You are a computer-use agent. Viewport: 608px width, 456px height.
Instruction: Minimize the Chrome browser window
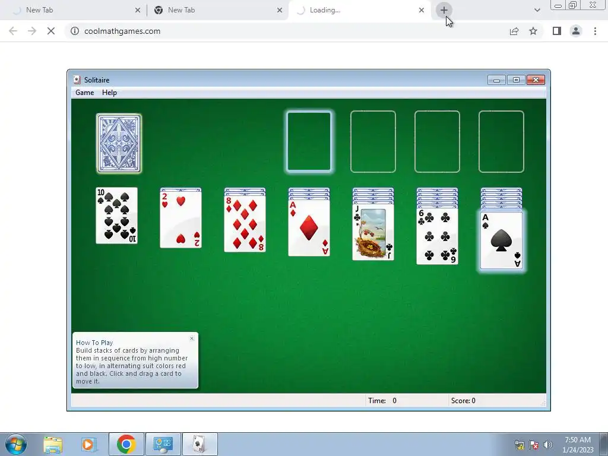[x=558, y=5]
